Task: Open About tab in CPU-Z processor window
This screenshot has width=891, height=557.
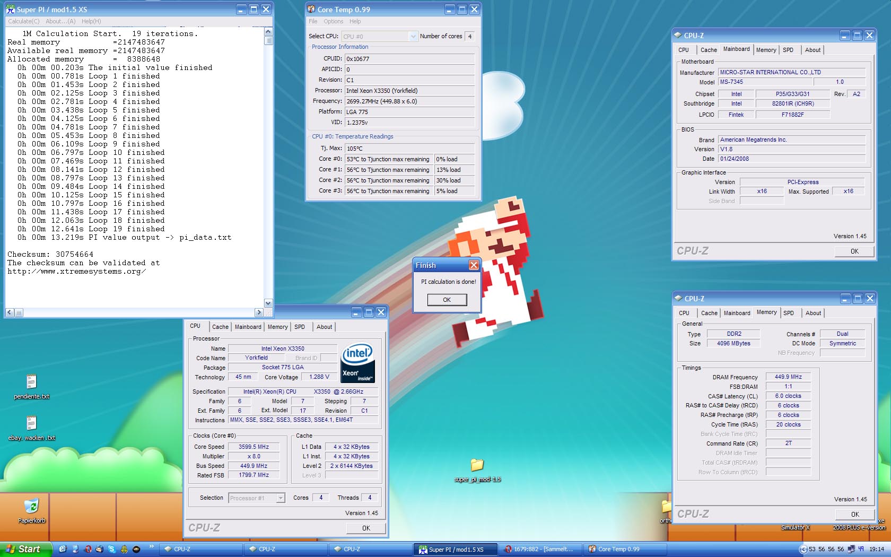Action: (x=324, y=327)
